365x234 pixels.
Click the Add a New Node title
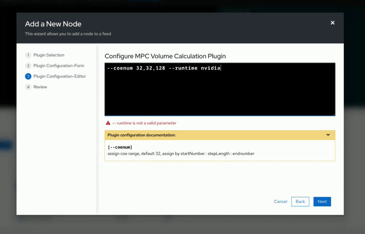[53, 24]
